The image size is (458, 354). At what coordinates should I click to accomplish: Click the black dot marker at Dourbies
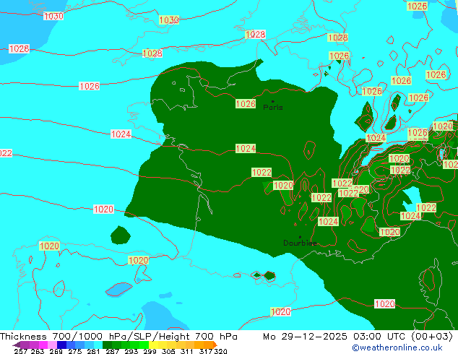(300, 237)
